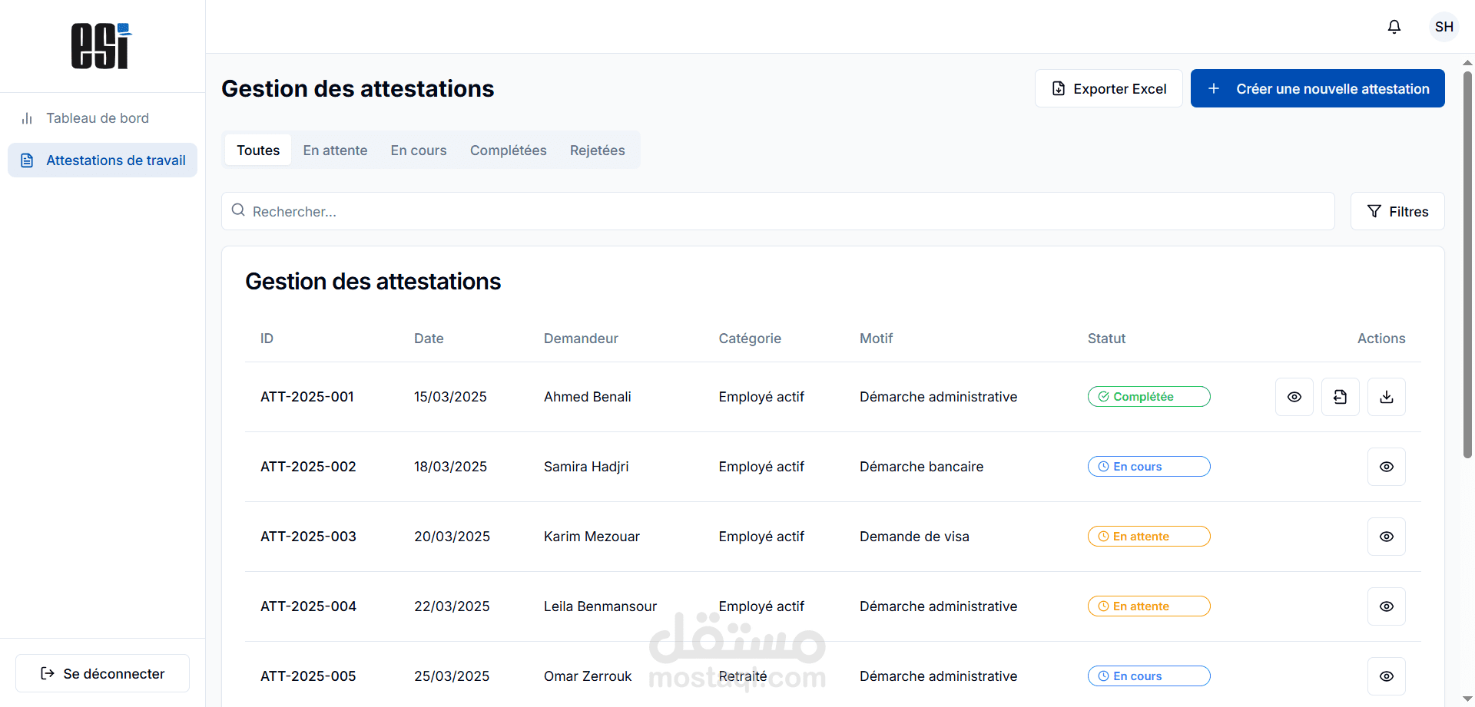
Task: Click the Statut column header
Action: click(x=1106, y=339)
